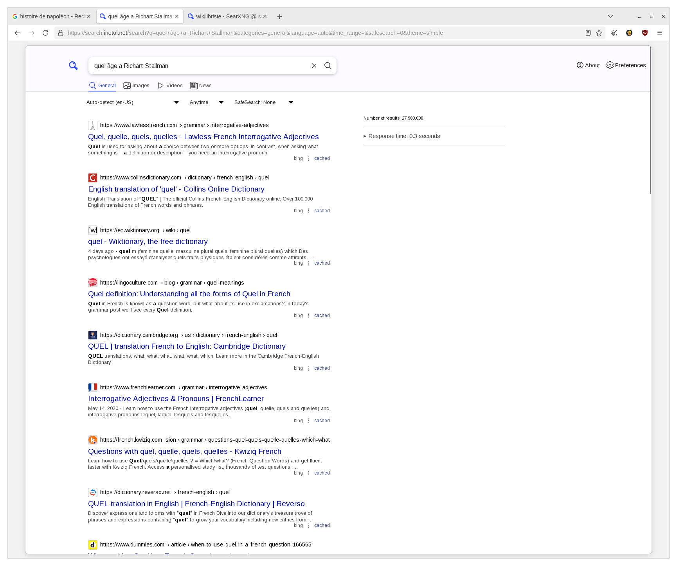Viewport: 677px width, 566px height.
Task: Click the Collins Dictionary favicon
Action: (x=92, y=177)
